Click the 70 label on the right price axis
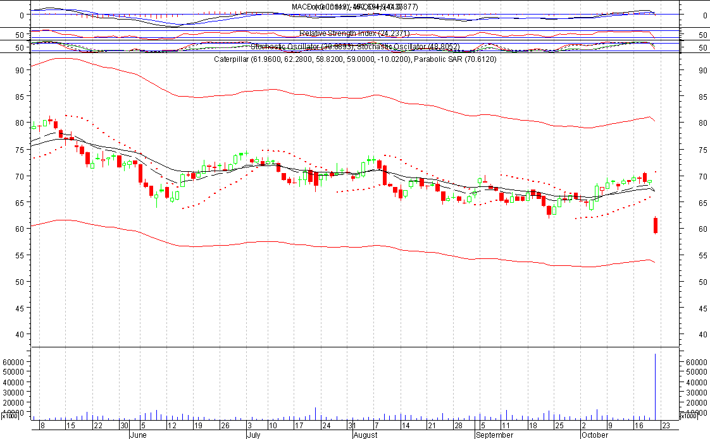710x439 pixels. coord(702,177)
